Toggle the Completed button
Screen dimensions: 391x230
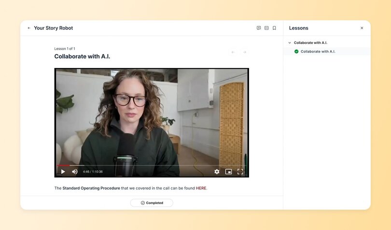pyautogui.click(x=152, y=203)
